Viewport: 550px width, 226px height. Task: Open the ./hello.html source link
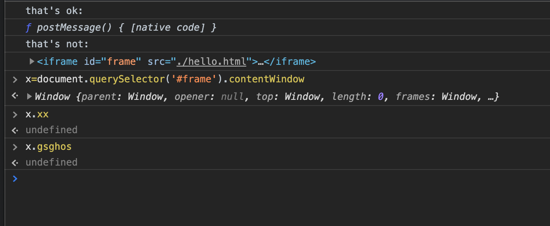click(x=211, y=61)
